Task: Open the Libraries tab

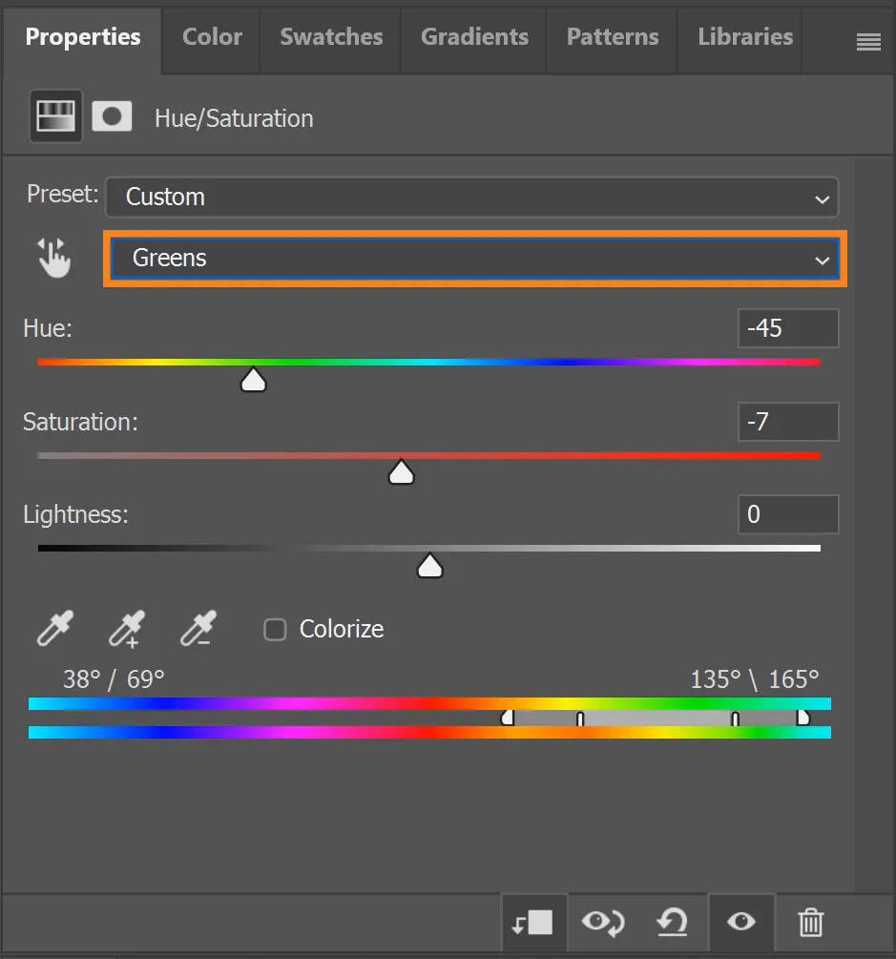Action: (745, 37)
